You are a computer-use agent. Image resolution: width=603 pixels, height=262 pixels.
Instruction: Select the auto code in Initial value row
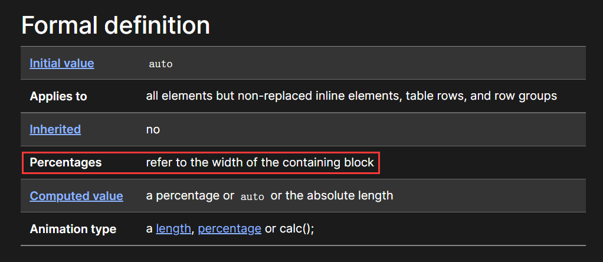[160, 64]
